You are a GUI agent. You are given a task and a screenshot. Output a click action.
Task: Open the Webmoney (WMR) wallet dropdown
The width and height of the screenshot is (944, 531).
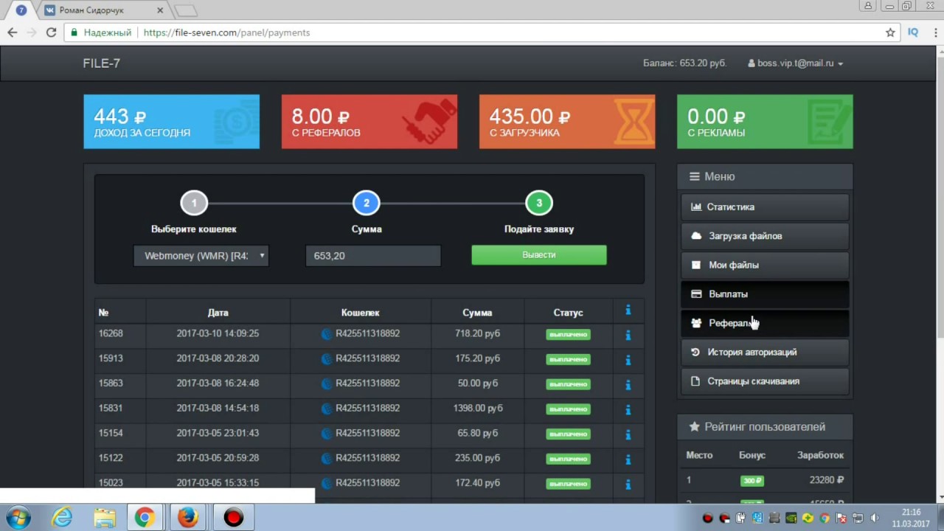click(x=201, y=256)
